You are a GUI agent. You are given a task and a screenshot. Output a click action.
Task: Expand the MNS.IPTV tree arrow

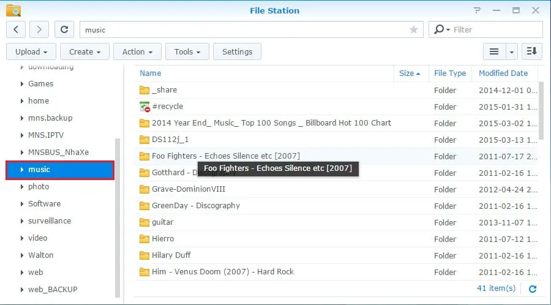click(22, 135)
